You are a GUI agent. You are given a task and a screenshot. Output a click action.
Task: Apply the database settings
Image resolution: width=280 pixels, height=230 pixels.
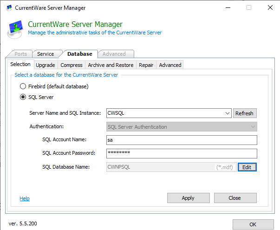click(189, 198)
